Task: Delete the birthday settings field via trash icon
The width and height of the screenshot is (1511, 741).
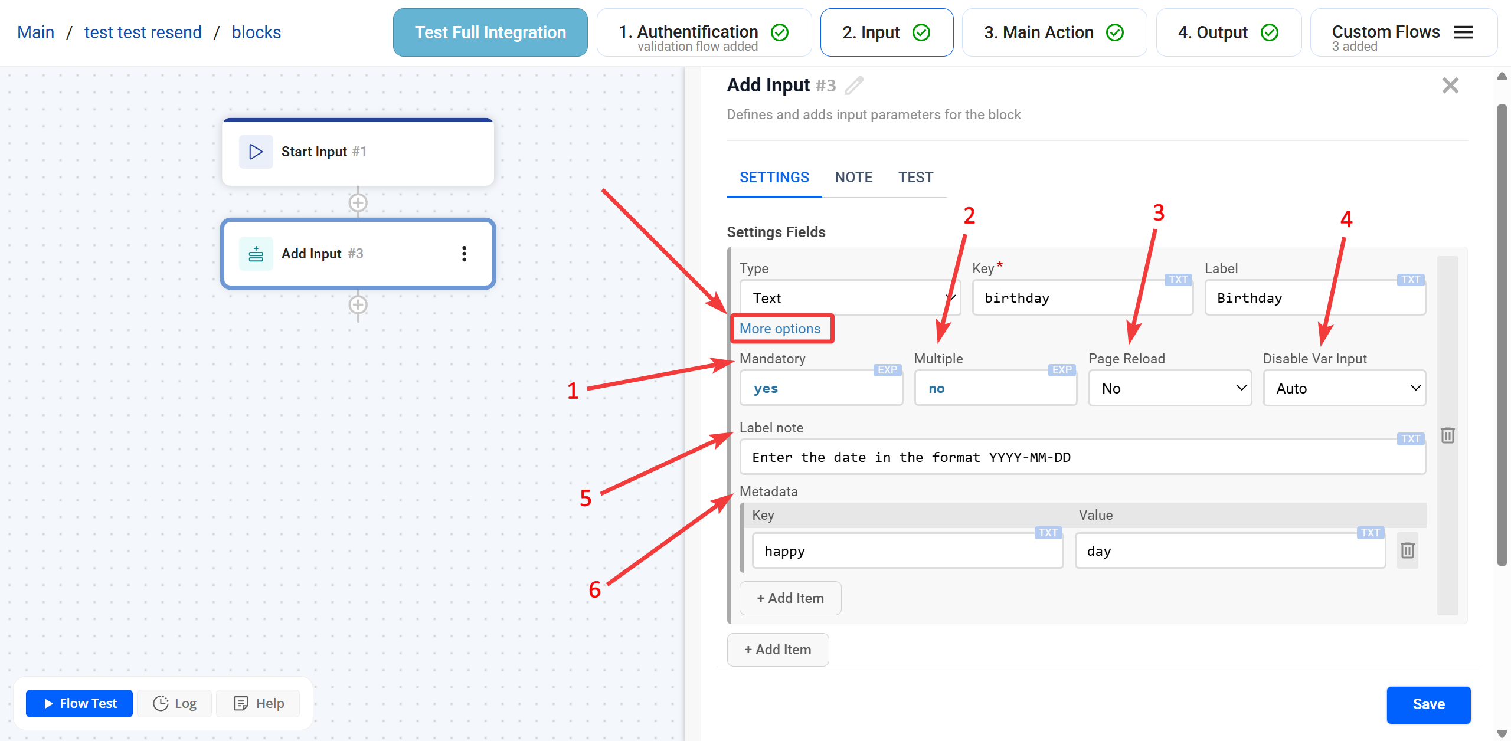Action: click(1447, 435)
